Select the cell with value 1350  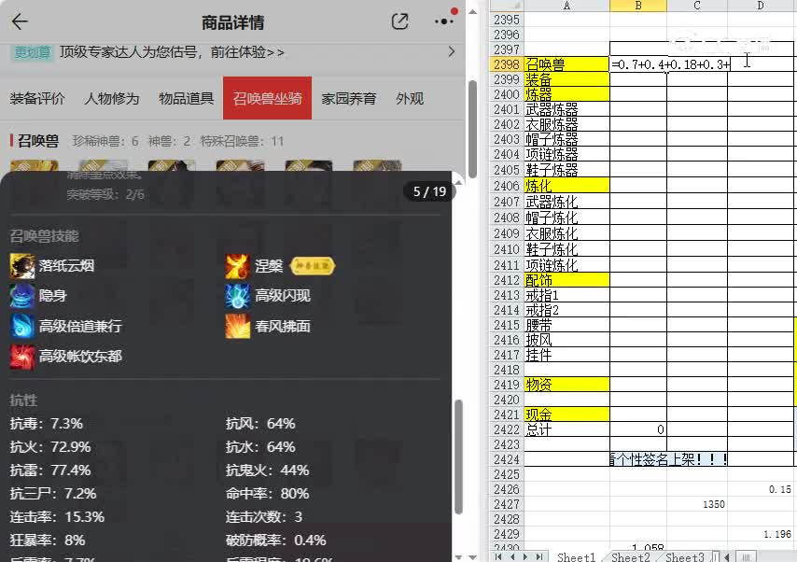(x=697, y=504)
